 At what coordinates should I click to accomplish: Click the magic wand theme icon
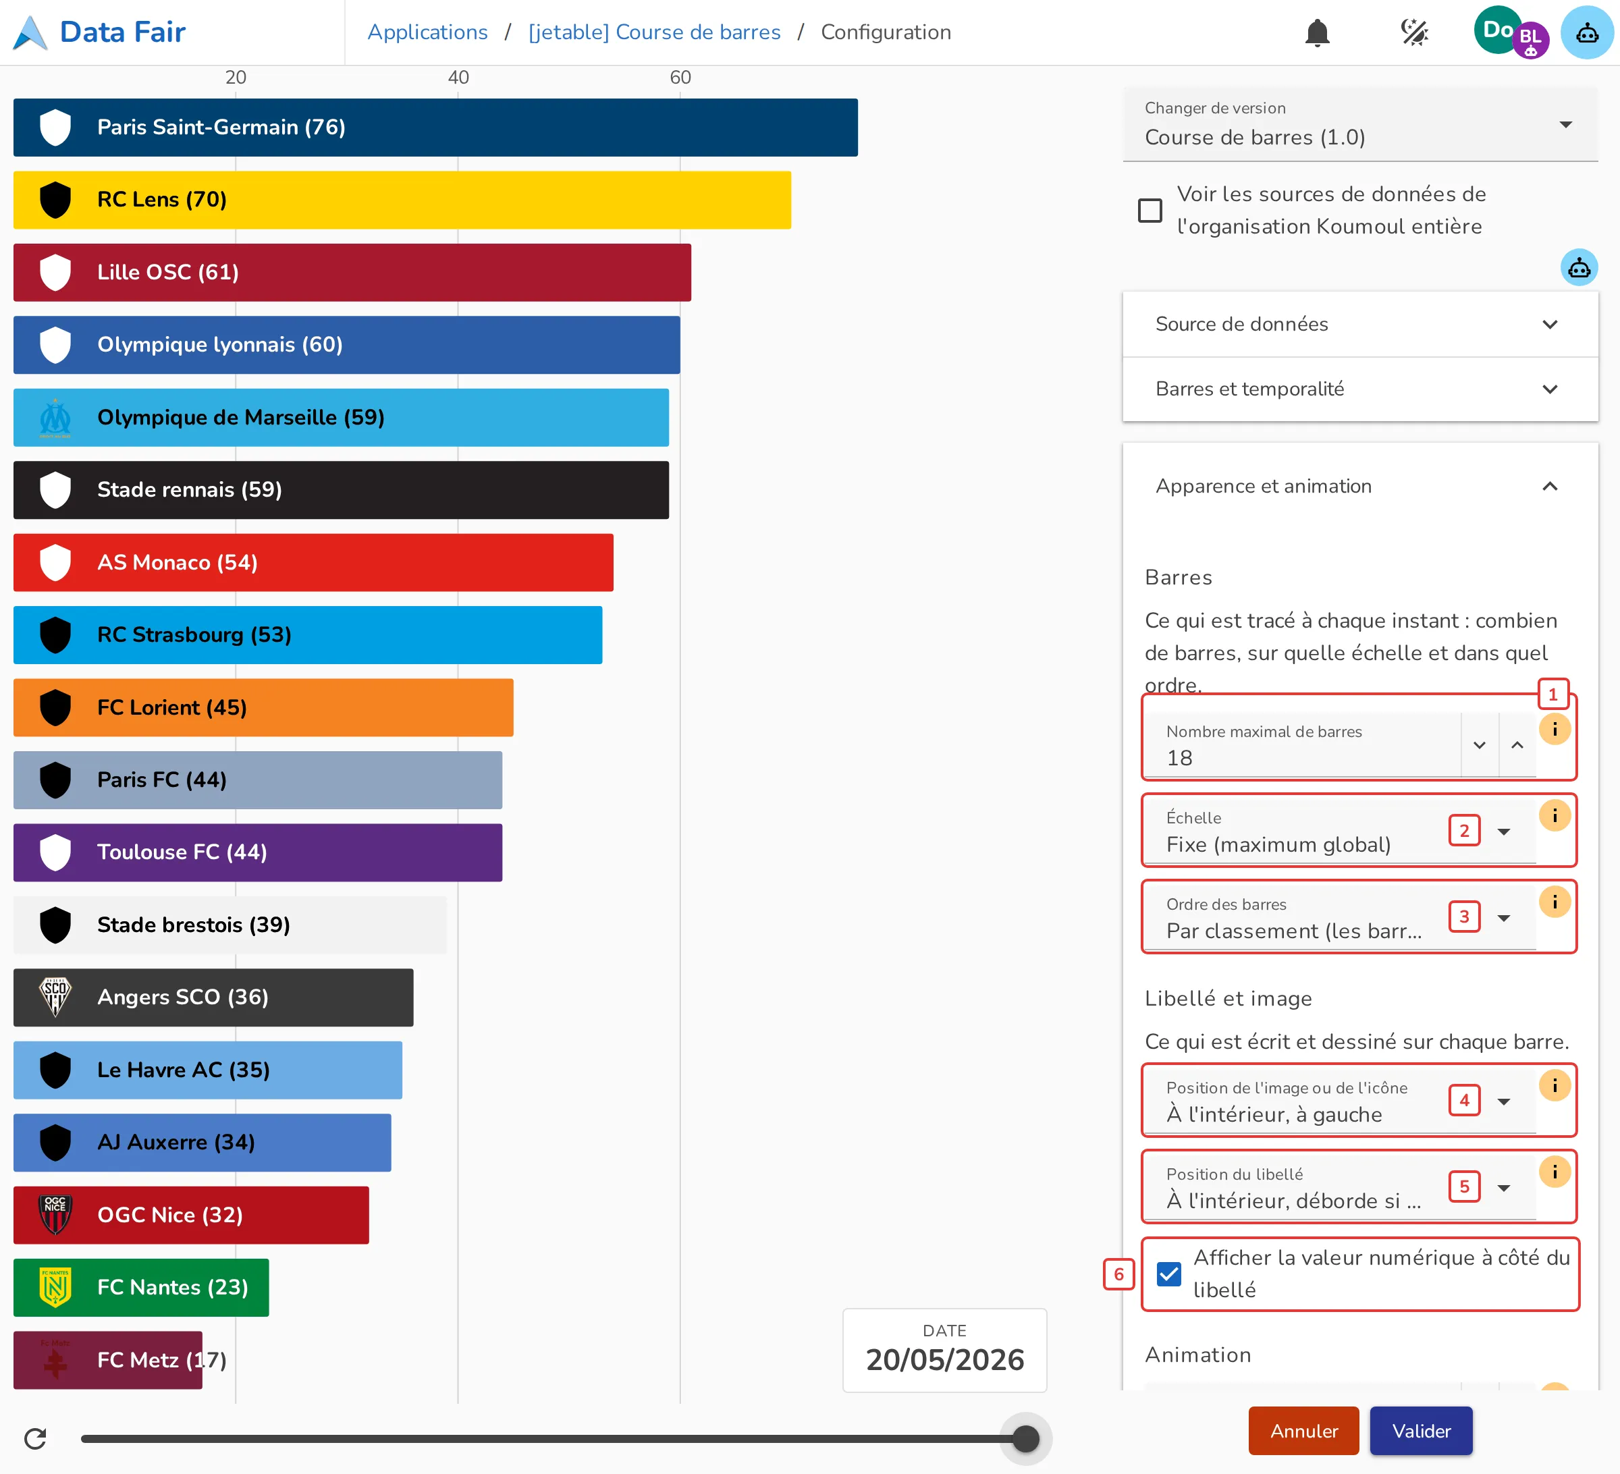click(x=1414, y=33)
